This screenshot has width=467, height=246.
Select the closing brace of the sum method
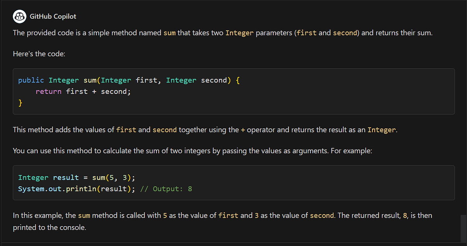click(x=20, y=102)
